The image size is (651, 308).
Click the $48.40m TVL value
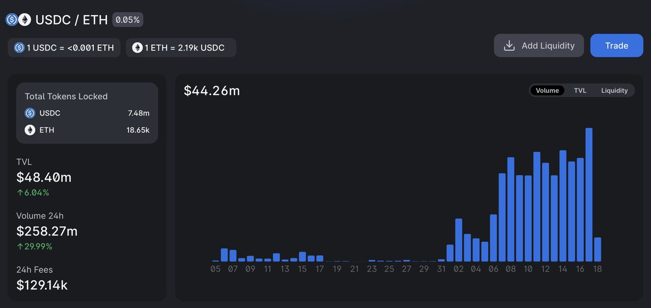tap(44, 177)
